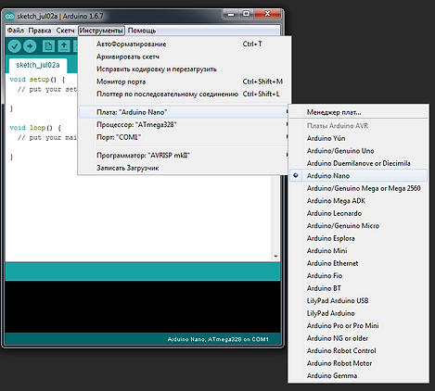Click the "void setup() {" code line
This screenshot has height=391, width=435.
click(x=37, y=80)
